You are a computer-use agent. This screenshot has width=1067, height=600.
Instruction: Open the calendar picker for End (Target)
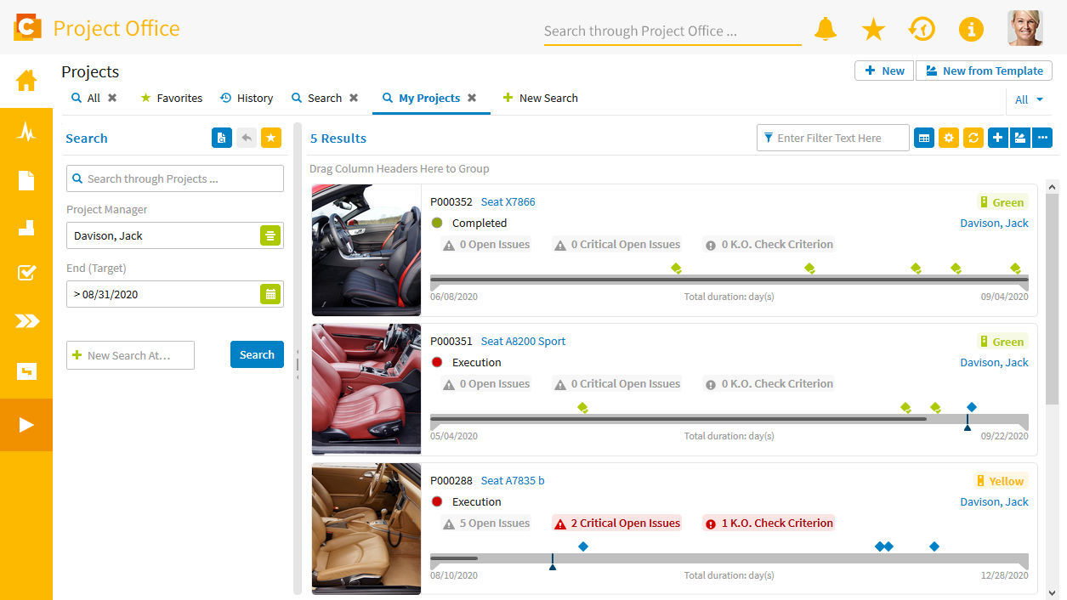point(271,294)
